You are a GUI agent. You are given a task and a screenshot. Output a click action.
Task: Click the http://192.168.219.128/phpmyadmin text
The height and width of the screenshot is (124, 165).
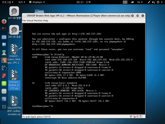(54, 44)
